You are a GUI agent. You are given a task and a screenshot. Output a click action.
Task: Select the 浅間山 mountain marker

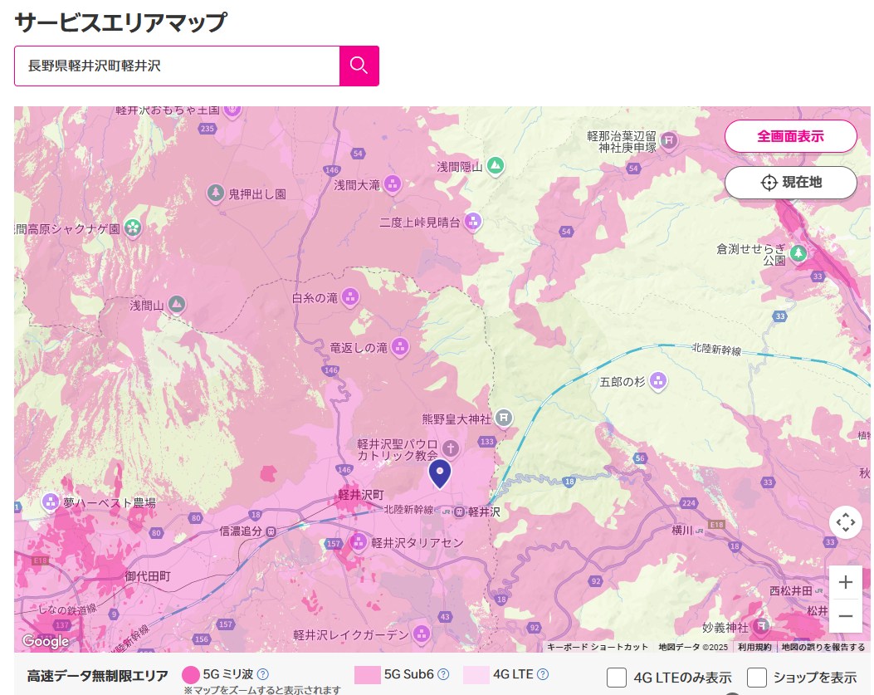point(176,305)
